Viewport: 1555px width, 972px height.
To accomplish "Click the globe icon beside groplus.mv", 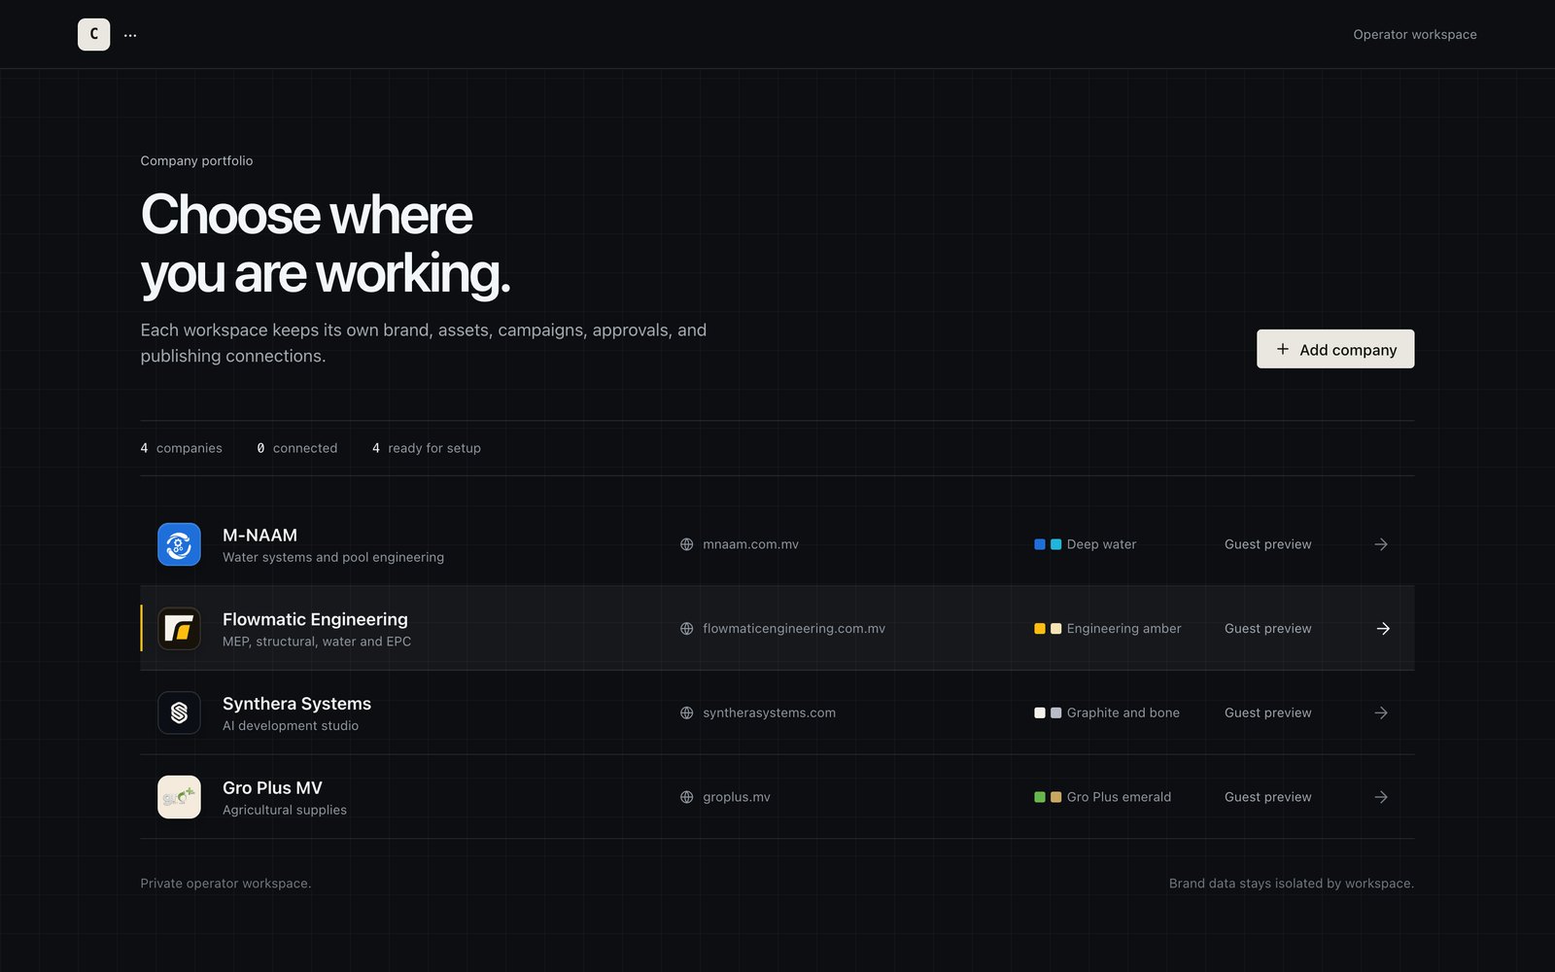I will click(686, 797).
